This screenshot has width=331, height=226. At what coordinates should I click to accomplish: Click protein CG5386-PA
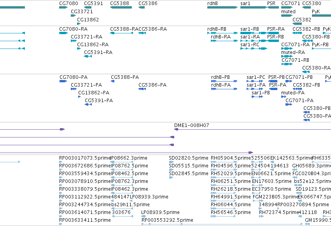click(x=142, y=89)
